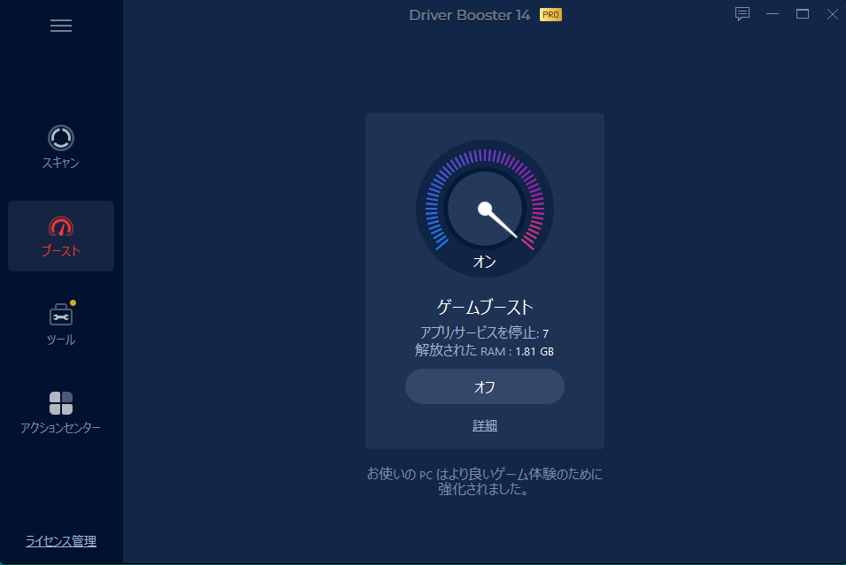Maximize the Driver Booster window
Viewport: 846px width, 565px height.
803,14
